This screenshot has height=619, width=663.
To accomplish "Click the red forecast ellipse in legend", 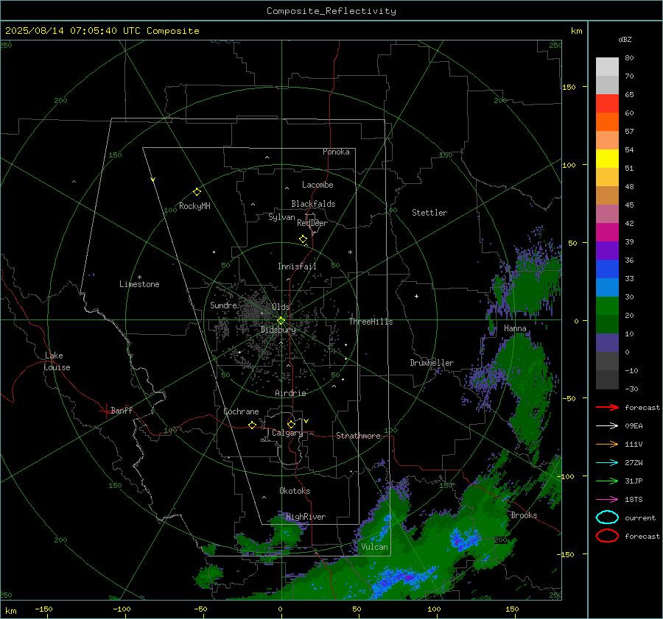I will (607, 536).
